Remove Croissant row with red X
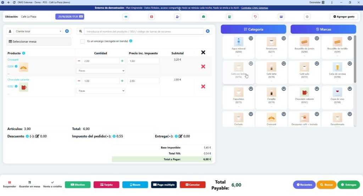Viewport: 363px width, 196px height. tap(203, 67)
